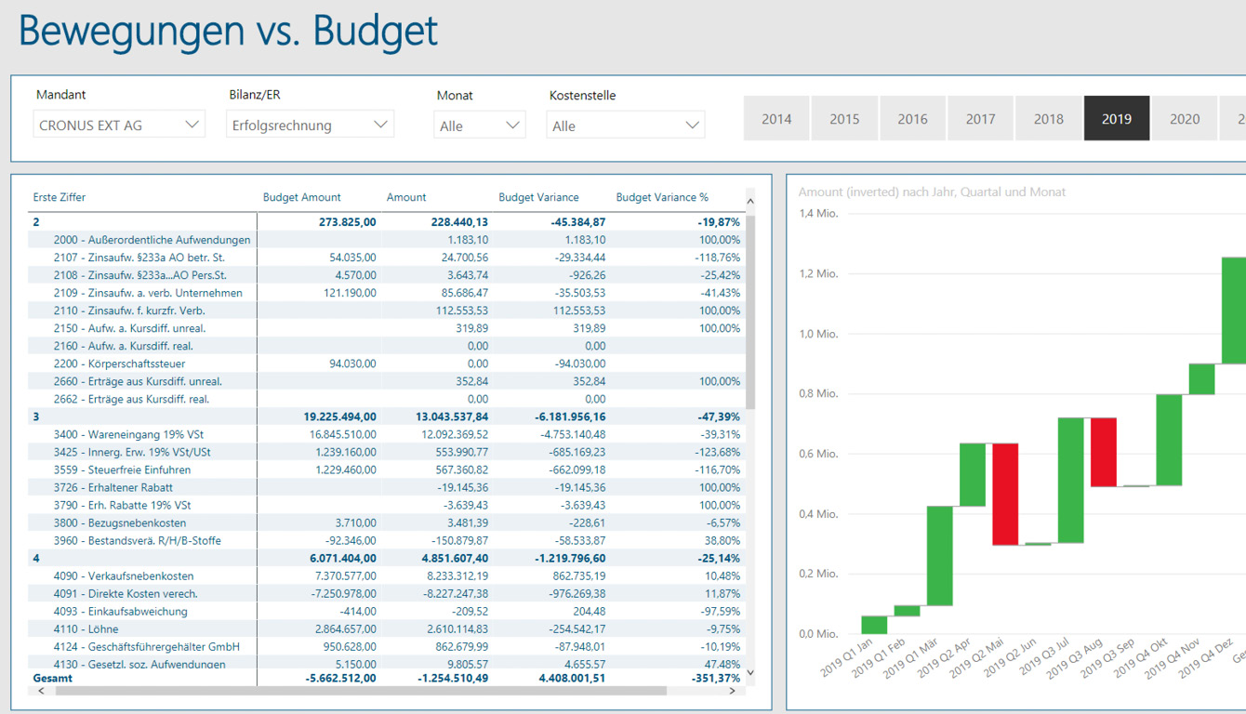Click the Amount column header
This screenshot has width=1246, height=714.
tap(406, 197)
